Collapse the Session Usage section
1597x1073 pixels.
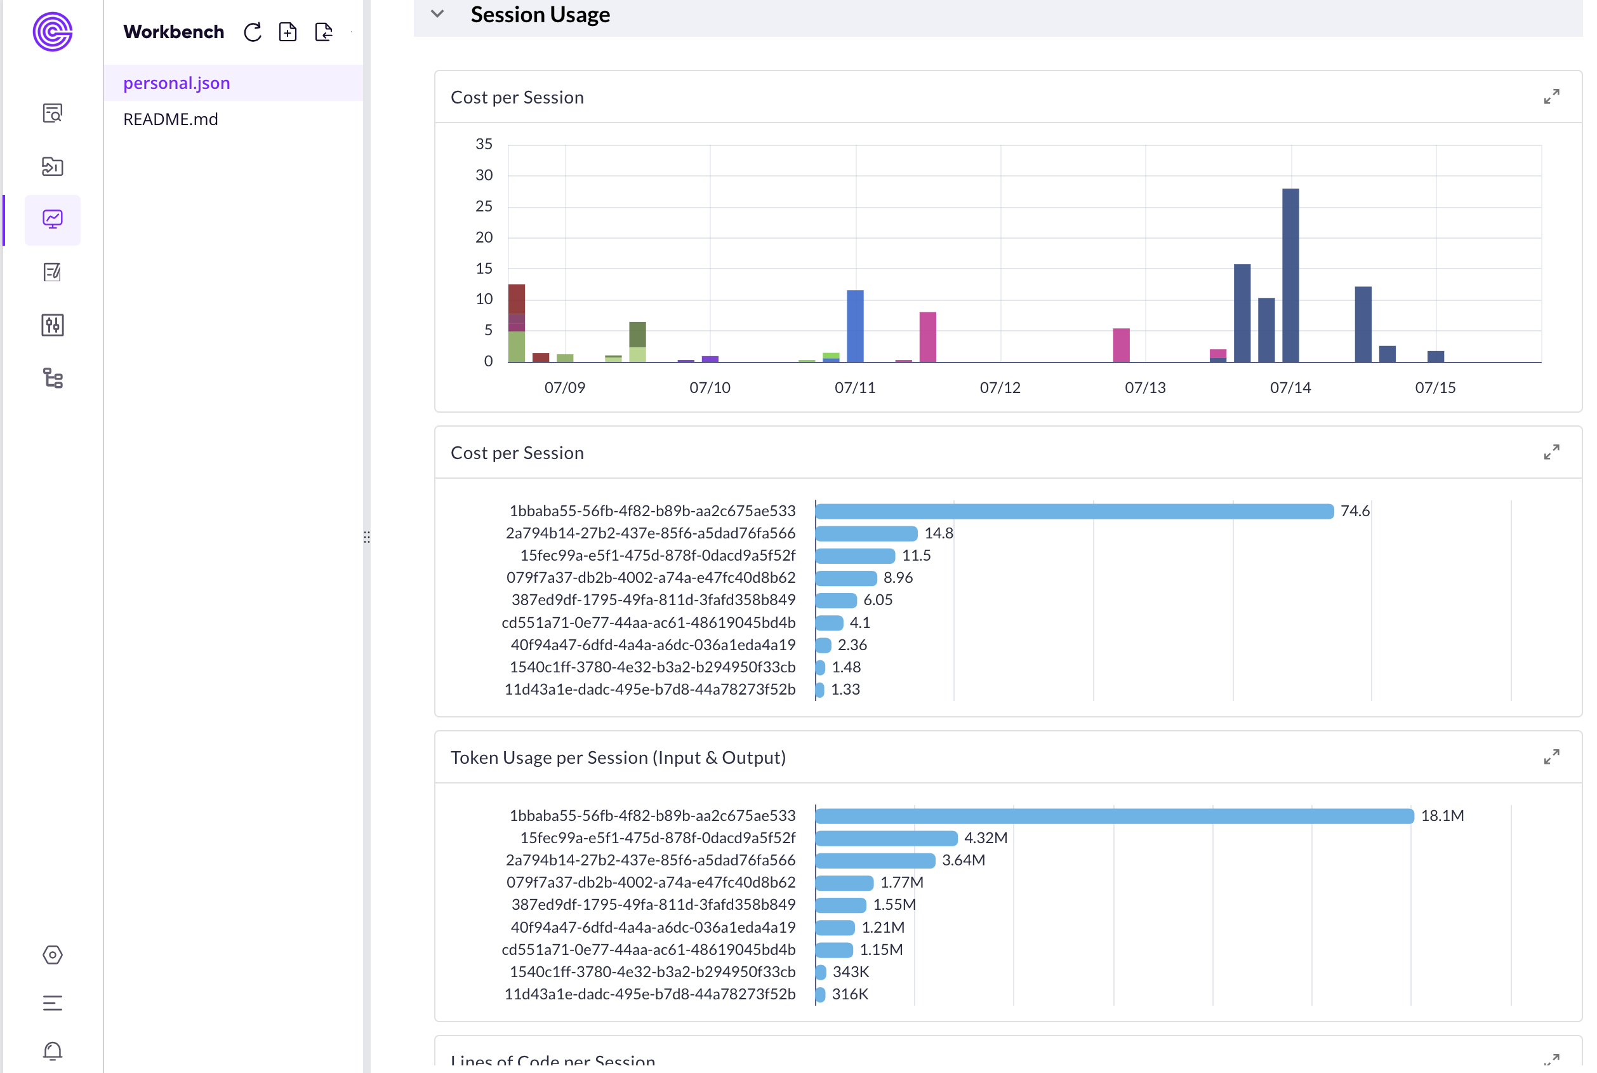point(437,14)
